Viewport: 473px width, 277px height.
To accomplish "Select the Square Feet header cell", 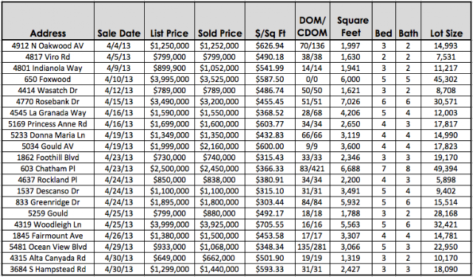I will pos(351,21).
